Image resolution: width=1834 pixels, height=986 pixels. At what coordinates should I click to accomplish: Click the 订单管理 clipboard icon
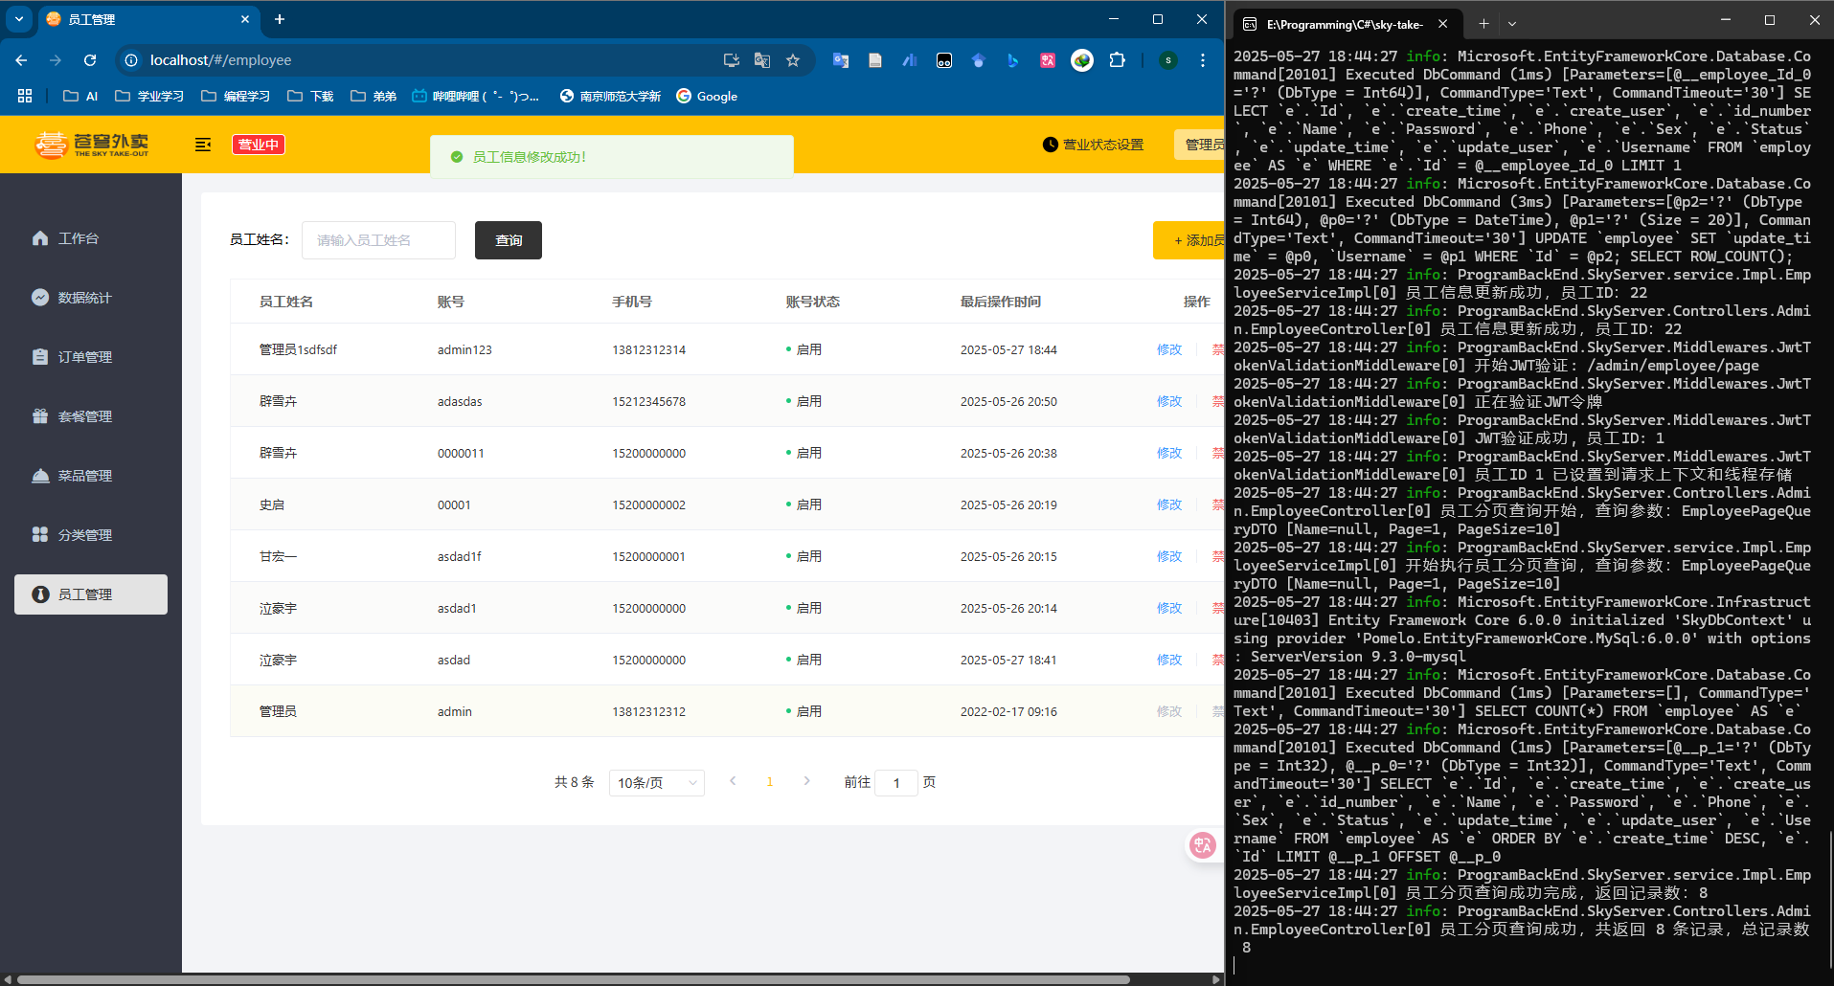pos(40,357)
